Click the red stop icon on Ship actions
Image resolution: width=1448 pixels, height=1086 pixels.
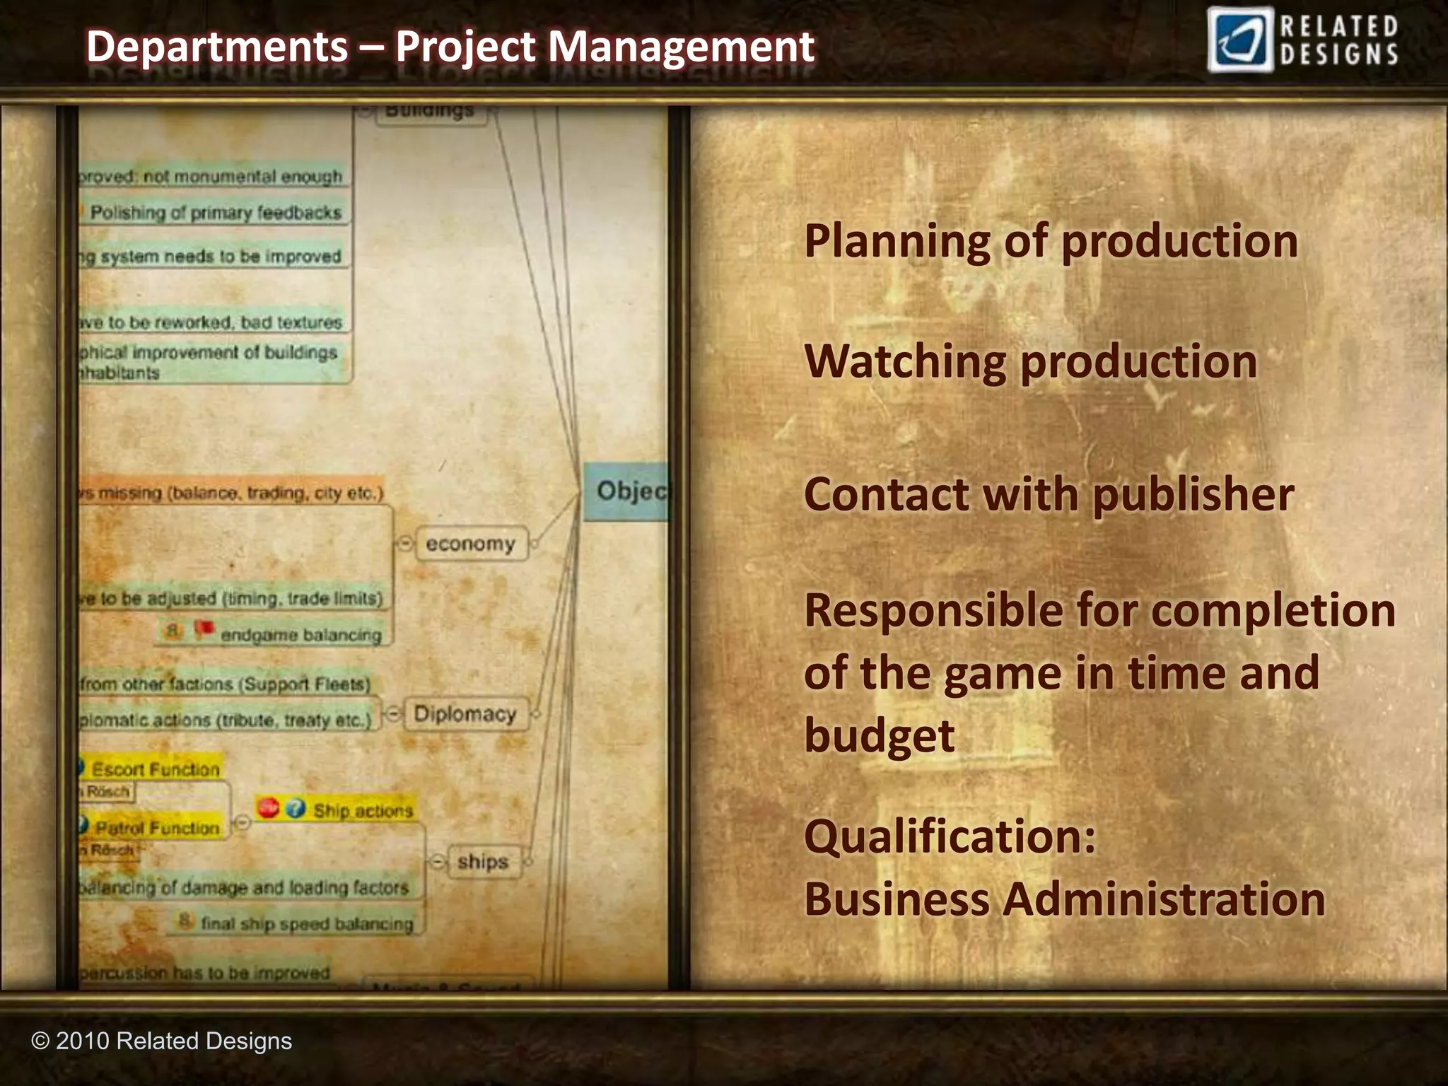(268, 807)
